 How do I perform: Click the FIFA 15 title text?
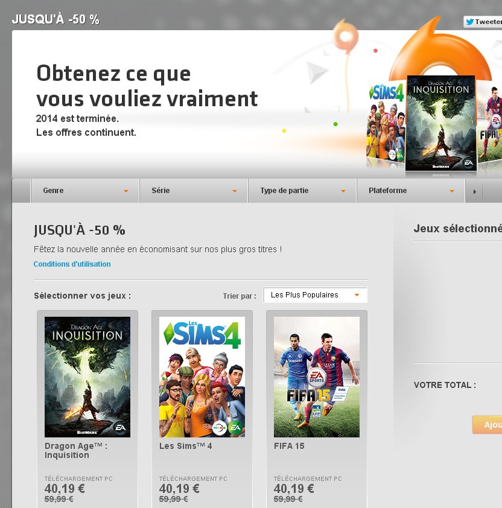tap(289, 446)
